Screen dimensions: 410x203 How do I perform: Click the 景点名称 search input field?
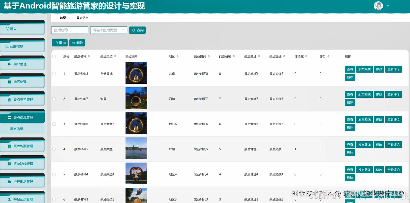(x=70, y=30)
